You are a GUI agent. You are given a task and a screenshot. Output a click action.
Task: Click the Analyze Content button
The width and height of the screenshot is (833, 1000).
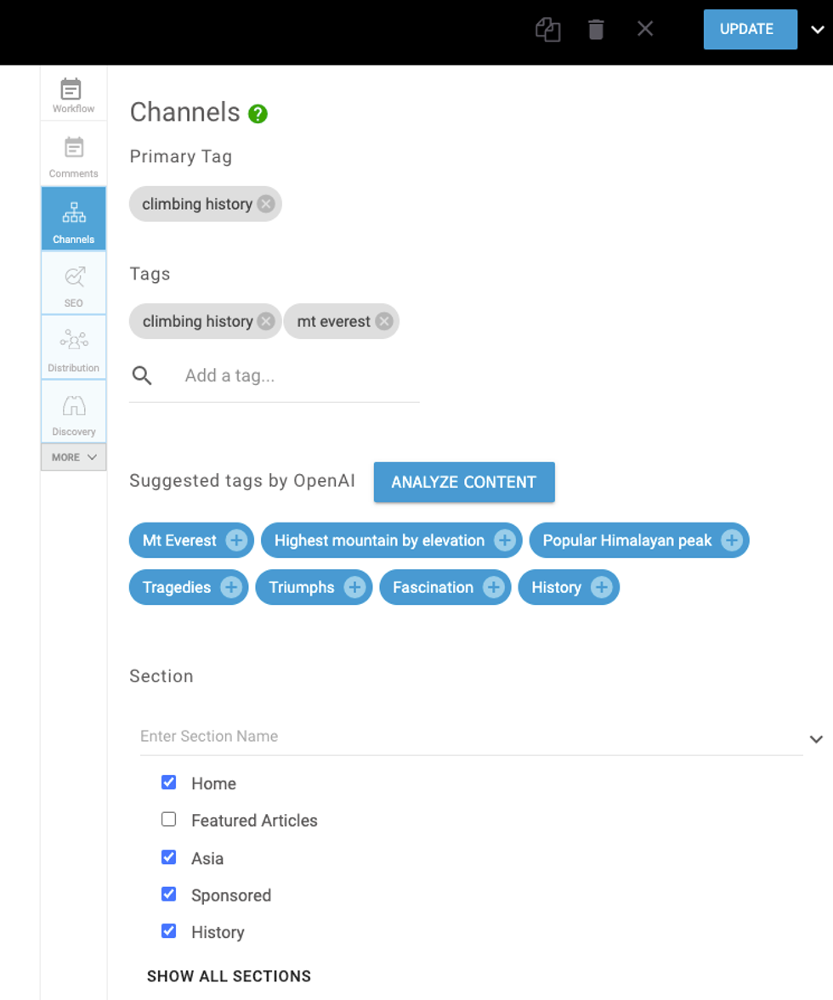[x=464, y=482]
